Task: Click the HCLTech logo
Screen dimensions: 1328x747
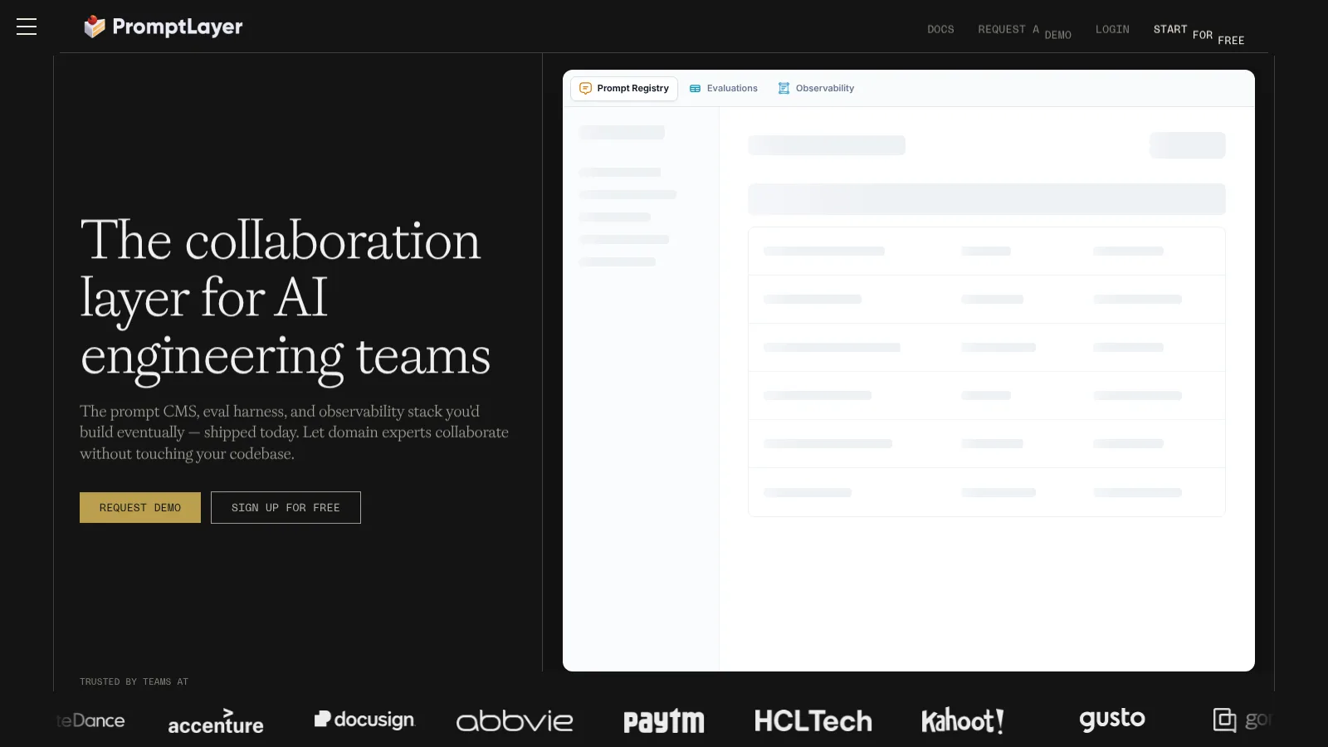Action: 813,720
